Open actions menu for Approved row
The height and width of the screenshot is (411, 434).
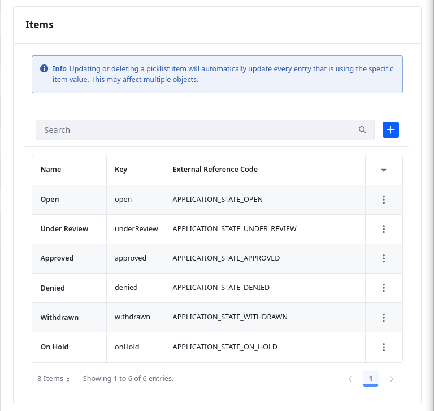tap(384, 258)
